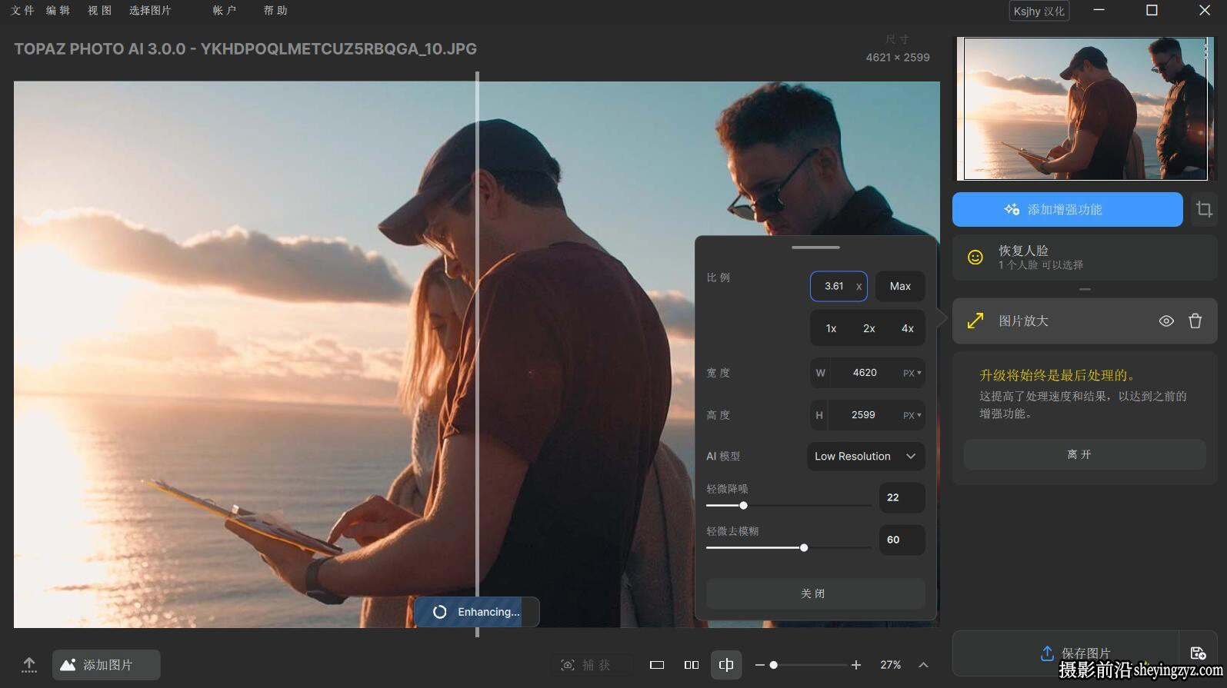This screenshot has width=1227, height=688.
Task: Open AI 模型 Low Resolution dropdown
Action: click(x=865, y=457)
